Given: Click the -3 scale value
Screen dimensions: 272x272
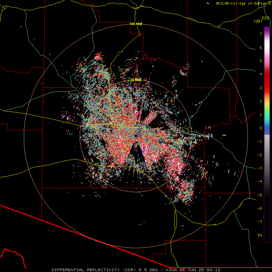Looking at the screenshot, I should tap(260, 168).
